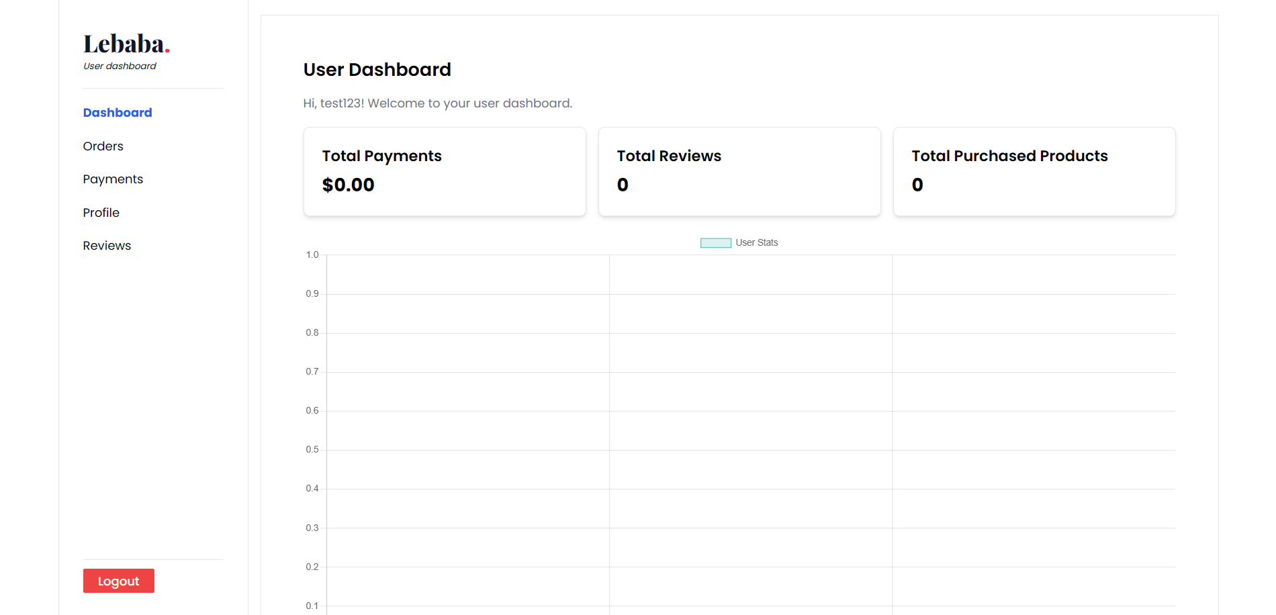Viewport: 1276px width, 615px height.
Task: Select Reviews in the sidebar
Action: [x=107, y=246]
